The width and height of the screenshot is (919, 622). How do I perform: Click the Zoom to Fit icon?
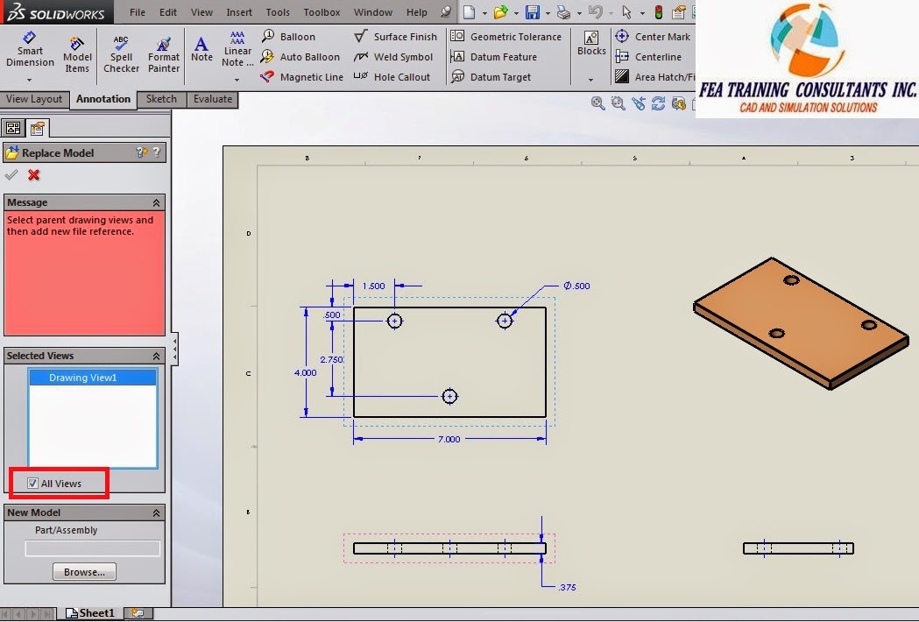[597, 103]
